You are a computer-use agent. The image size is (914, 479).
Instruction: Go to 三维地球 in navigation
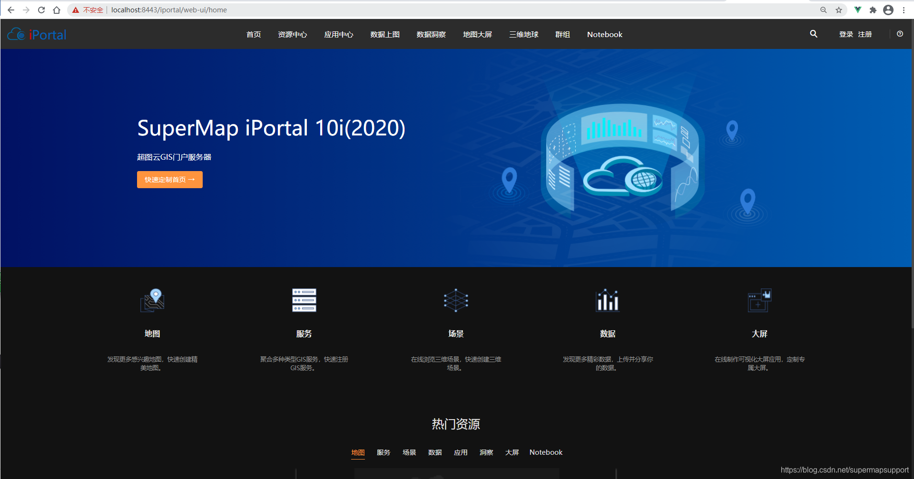pos(523,34)
